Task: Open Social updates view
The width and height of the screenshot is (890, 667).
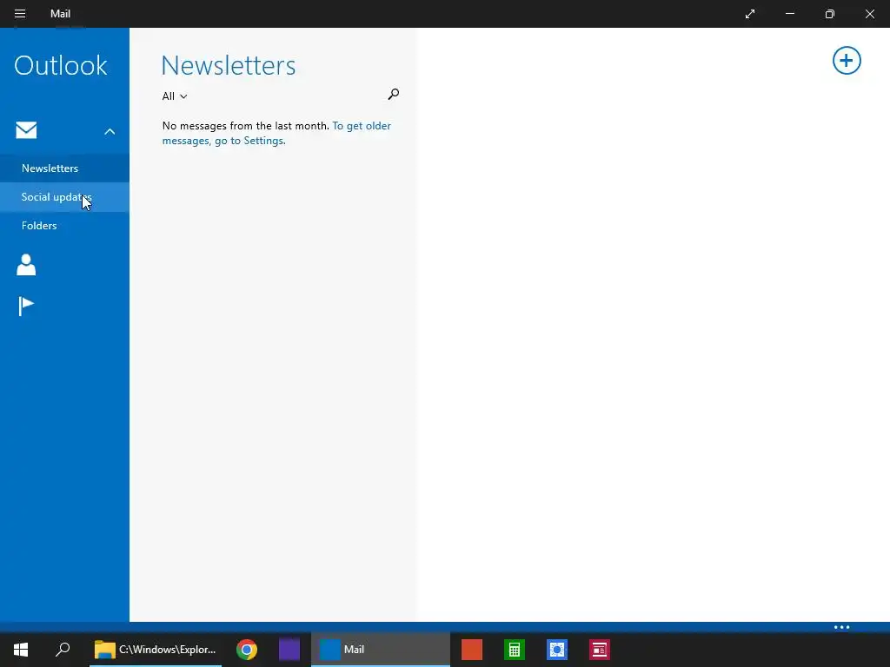Action: [x=64, y=197]
